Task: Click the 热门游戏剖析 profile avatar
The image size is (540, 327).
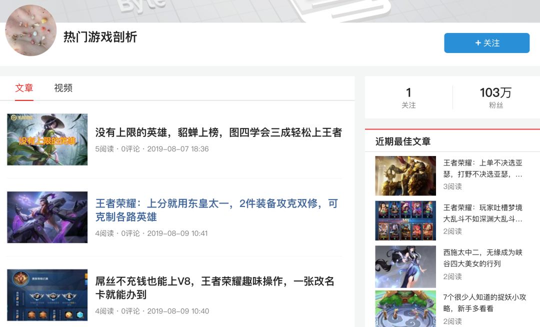Action: [x=30, y=30]
